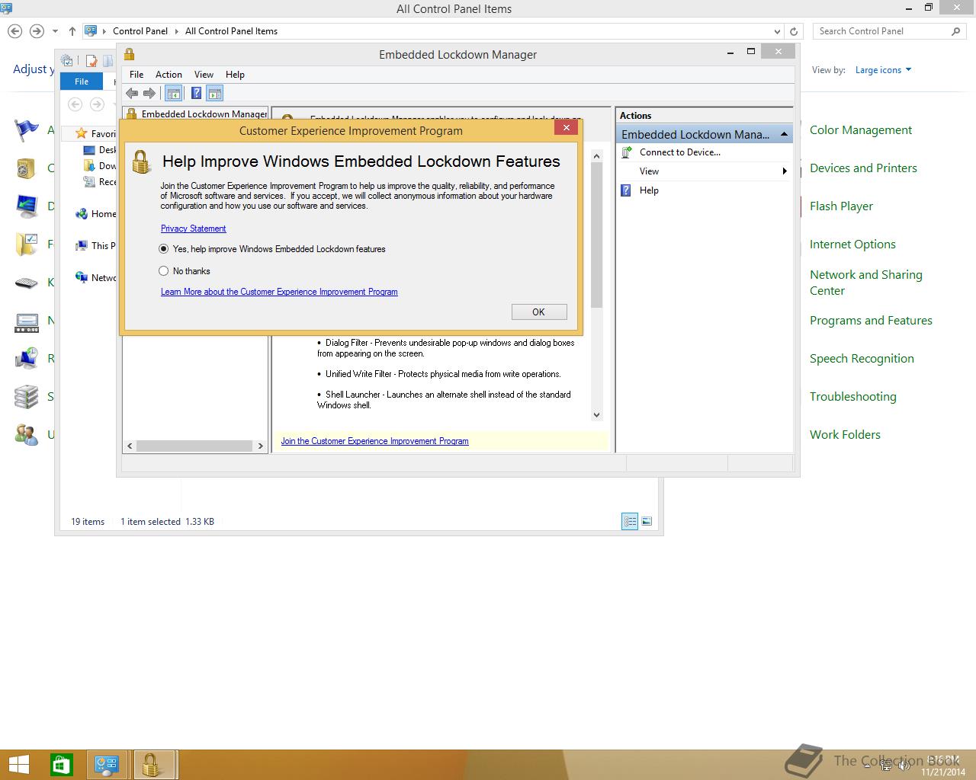
Task: Switch Explorer to large thumbnails view icon
Action: click(647, 522)
